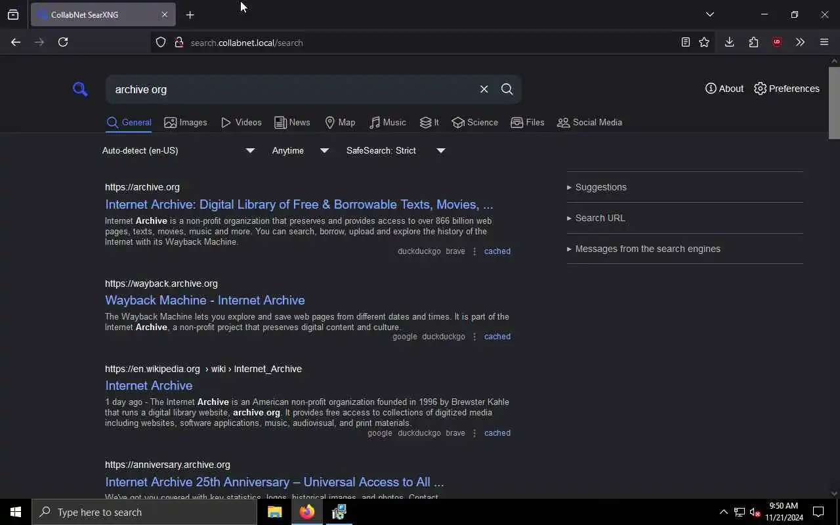Image resolution: width=840 pixels, height=525 pixels.
Task: Open the SafeSearch: Strict dropdown
Action: 396,151
